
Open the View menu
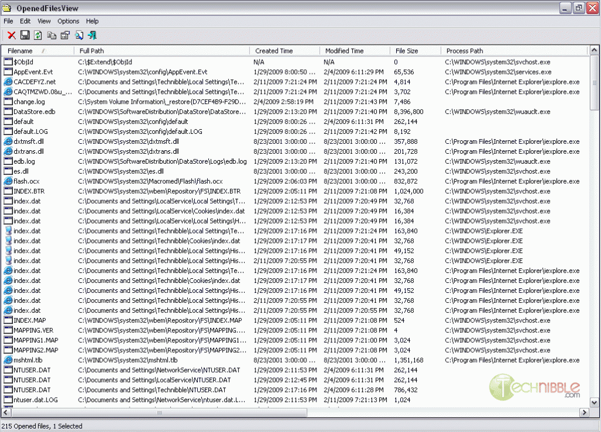click(44, 21)
